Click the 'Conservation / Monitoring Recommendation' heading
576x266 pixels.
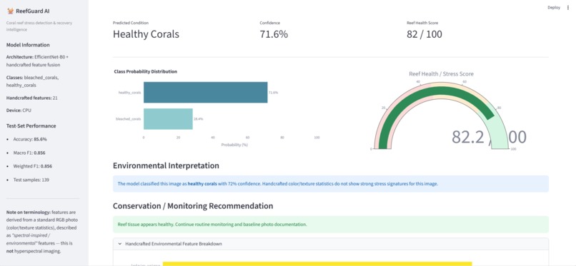193,206
